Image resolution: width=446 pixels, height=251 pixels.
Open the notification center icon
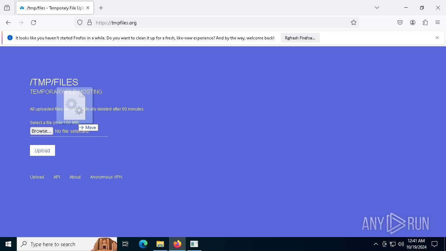[x=435, y=244]
